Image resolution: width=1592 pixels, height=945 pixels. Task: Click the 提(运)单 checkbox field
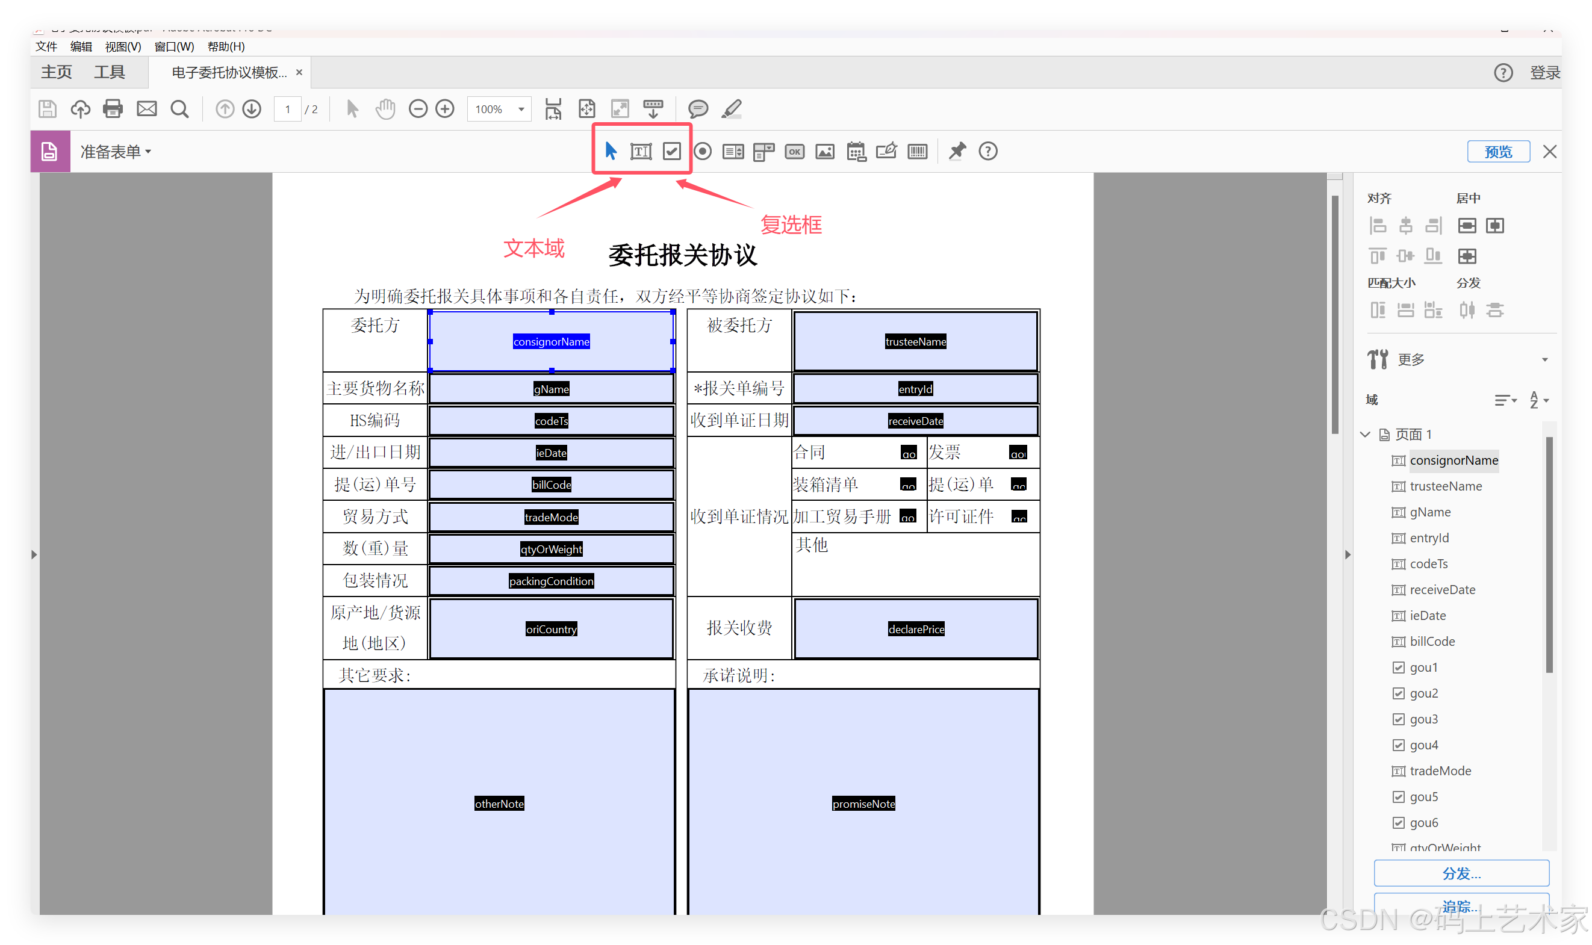(x=1018, y=485)
